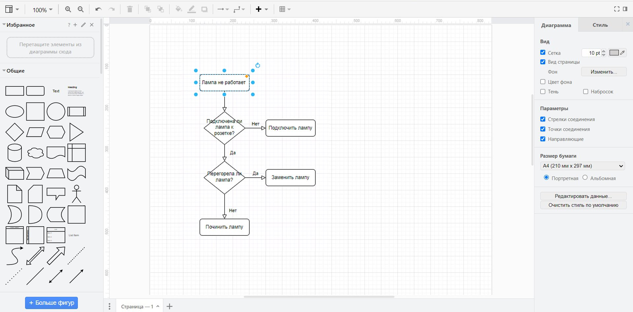Select the hexagon shape in the palette

56,132
